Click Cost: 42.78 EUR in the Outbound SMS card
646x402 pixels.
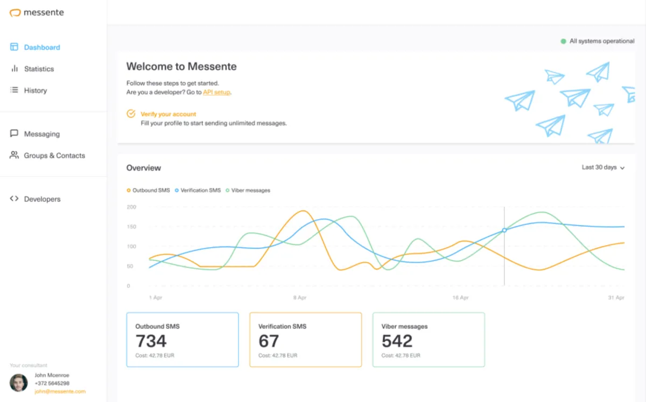click(155, 355)
